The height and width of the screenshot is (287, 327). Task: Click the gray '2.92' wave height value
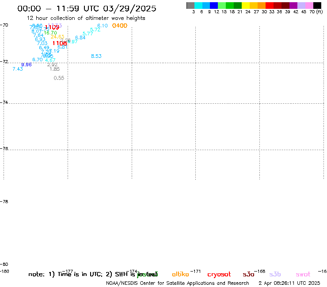click(52, 64)
